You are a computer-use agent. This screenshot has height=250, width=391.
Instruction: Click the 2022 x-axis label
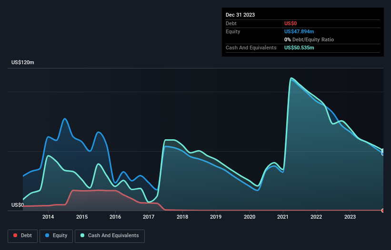click(x=316, y=217)
